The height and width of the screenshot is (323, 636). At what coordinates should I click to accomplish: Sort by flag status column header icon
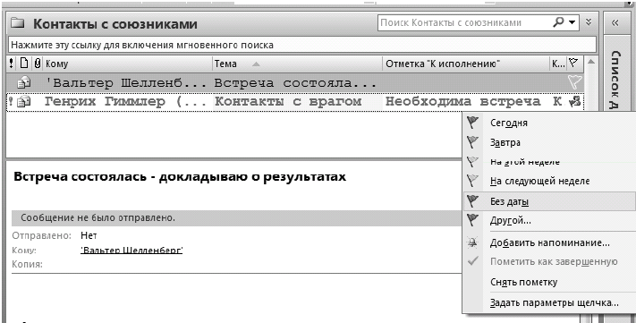pyautogui.click(x=573, y=63)
